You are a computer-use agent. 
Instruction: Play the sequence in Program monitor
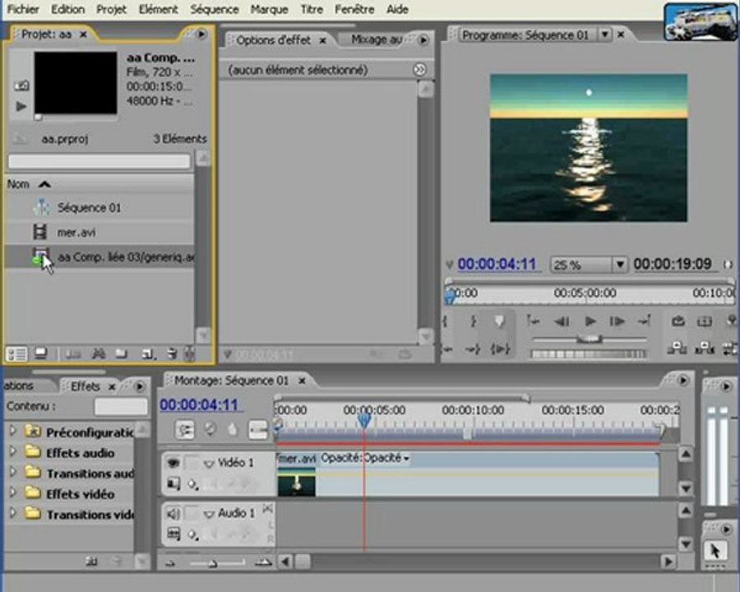(x=590, y=321)
